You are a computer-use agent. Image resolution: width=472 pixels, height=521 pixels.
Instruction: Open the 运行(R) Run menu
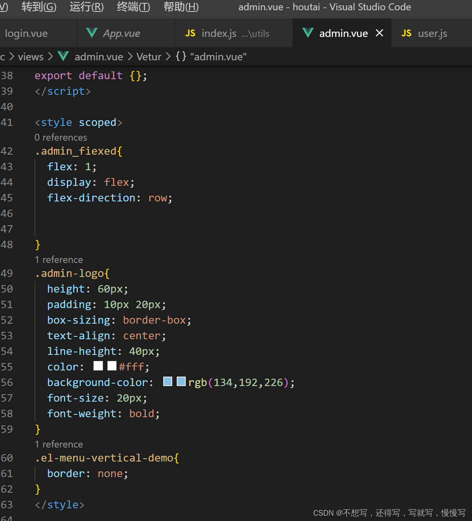coord(87,7)
